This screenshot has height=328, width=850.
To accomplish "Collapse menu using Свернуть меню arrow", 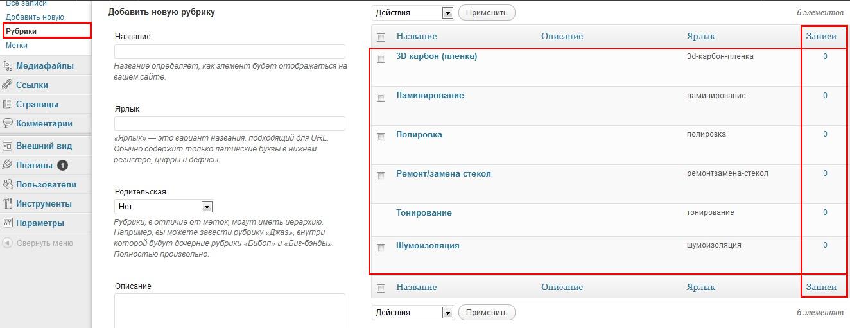I will click(x=8, y=243).
